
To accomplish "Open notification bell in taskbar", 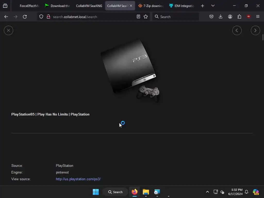I will tap(246, 192).
